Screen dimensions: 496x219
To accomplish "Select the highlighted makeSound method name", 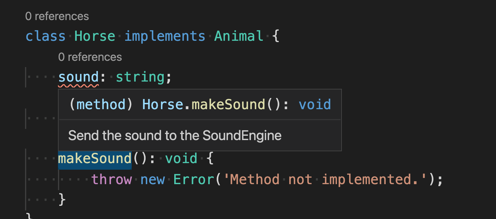I will [95, 158].
